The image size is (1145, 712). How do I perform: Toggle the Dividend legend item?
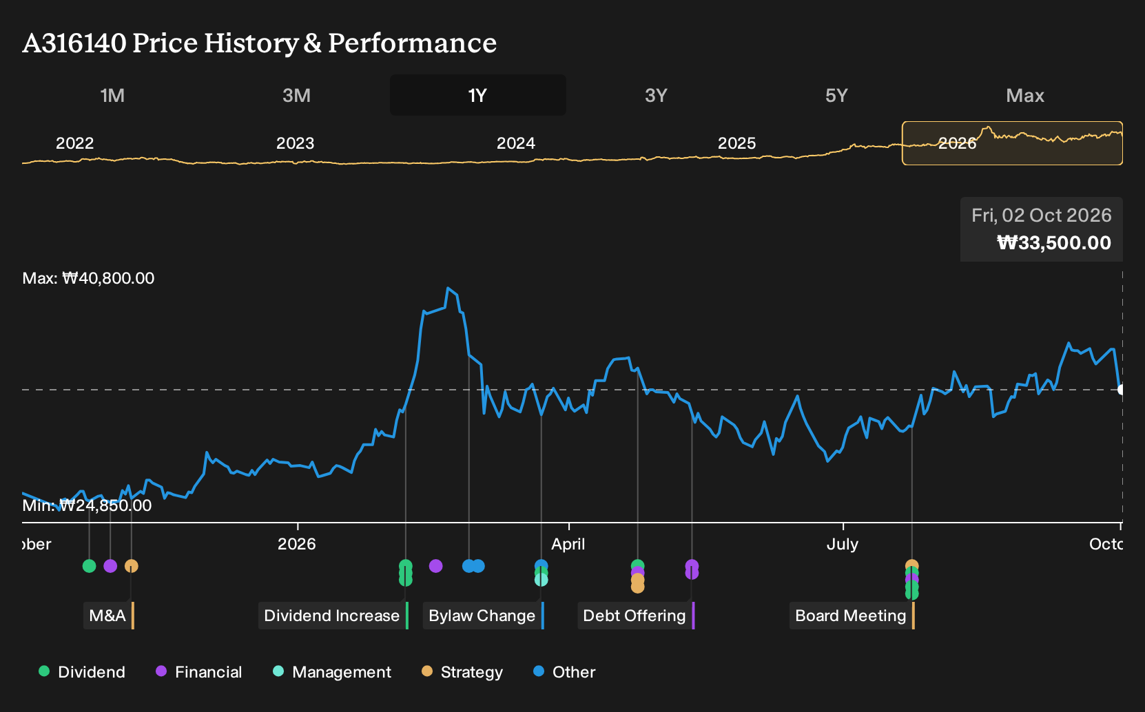82,672
